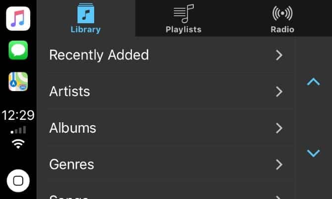Tap the cellular signal bars indicator
332x199 pixels.
tap(18, 130)
